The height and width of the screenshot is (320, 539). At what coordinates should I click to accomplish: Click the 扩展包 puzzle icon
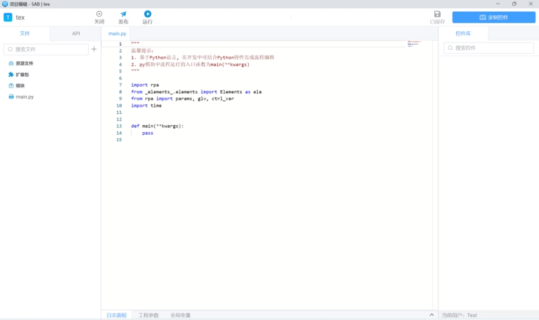11,74
